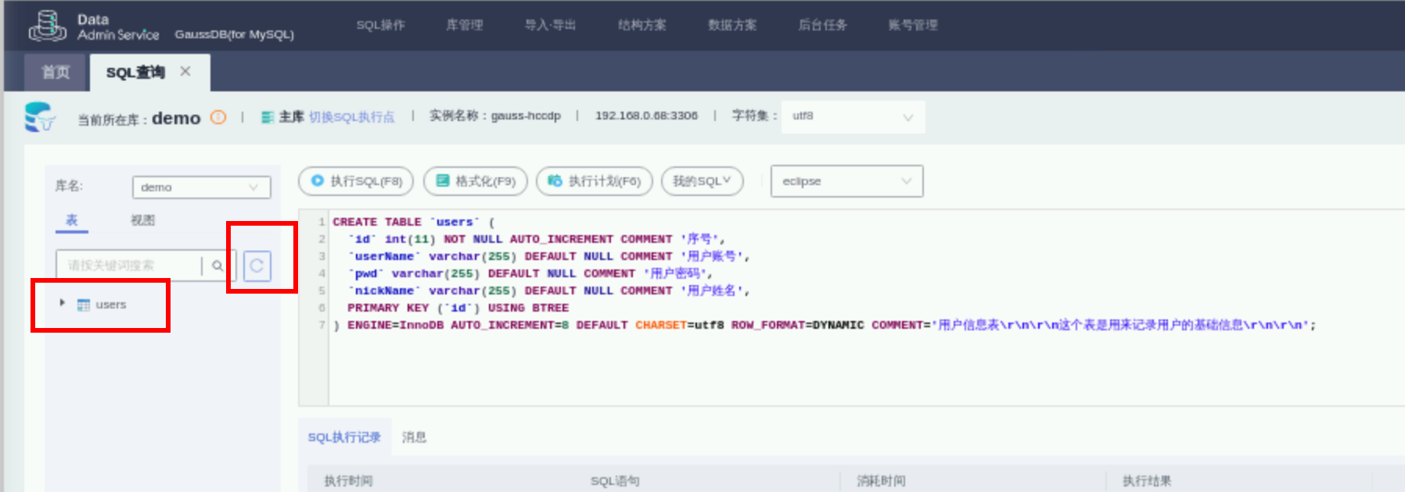The image size is (1405, 492).
Task: Expand the users table tree node
Action: [x=62, y=303]
